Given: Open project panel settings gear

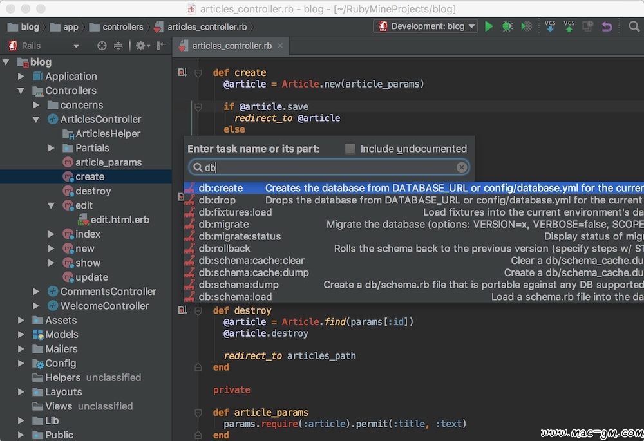Looking at the screenshot, I should pos(141,46).
